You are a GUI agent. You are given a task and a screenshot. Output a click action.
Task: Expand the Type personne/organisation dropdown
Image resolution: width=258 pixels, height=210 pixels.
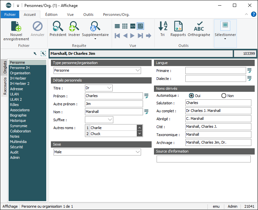138,70
